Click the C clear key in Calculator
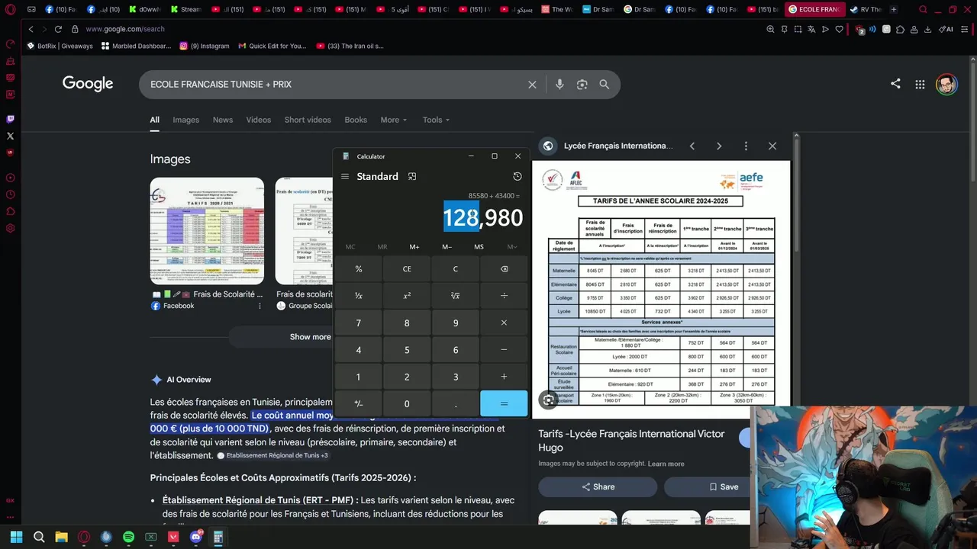 tap(456, 269)
